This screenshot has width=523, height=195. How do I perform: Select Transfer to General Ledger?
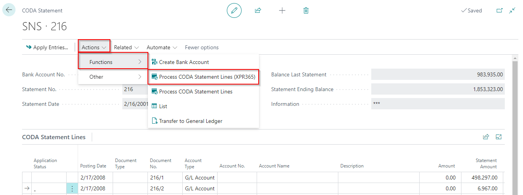[x=203, y=121]
